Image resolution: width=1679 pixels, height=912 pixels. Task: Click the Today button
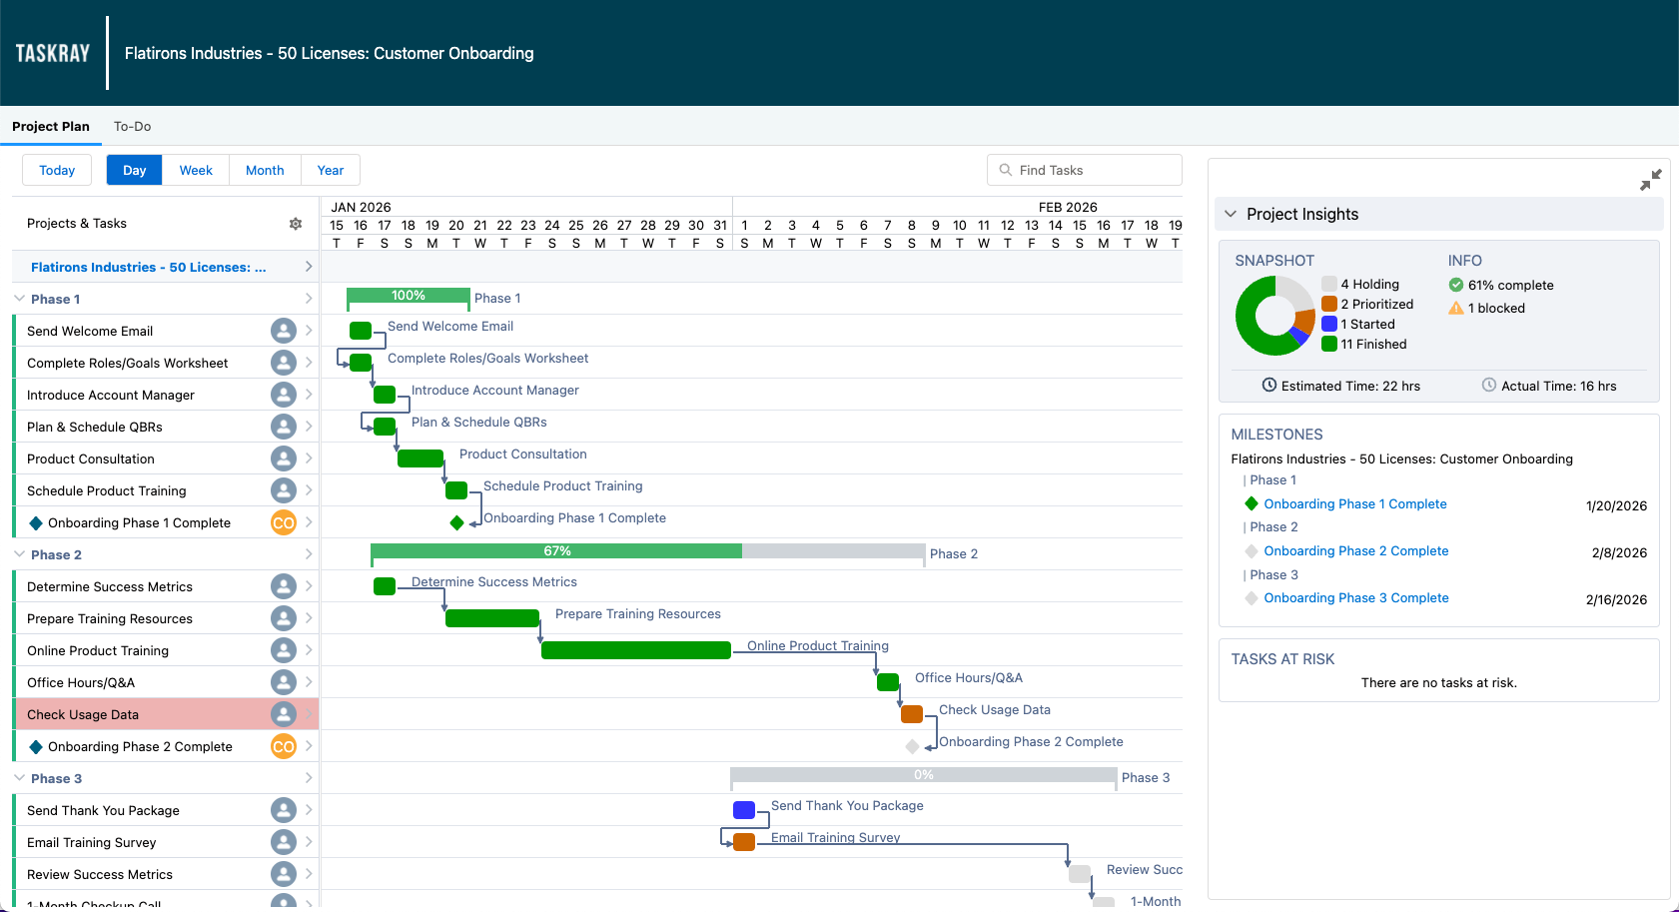click(x=57, y=170)
